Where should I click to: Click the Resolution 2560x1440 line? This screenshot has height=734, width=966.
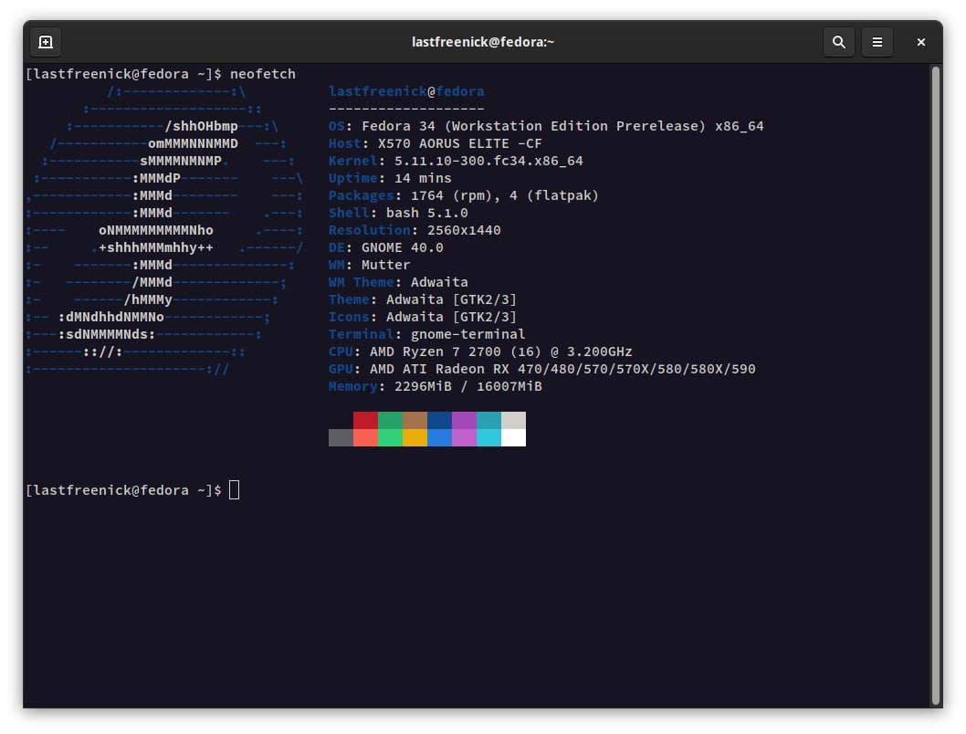coord(415,230)
